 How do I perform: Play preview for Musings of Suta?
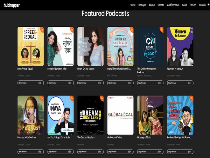pos(150,152)
